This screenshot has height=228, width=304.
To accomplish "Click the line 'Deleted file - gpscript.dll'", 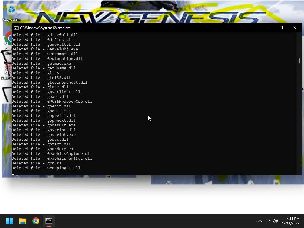I will (43, 130).
